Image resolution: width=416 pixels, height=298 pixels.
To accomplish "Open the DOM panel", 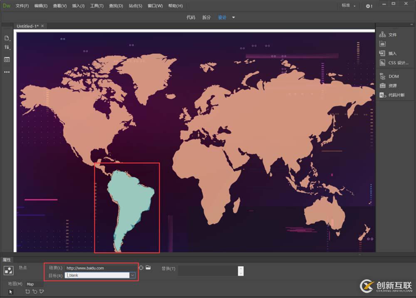I will 393,76.
